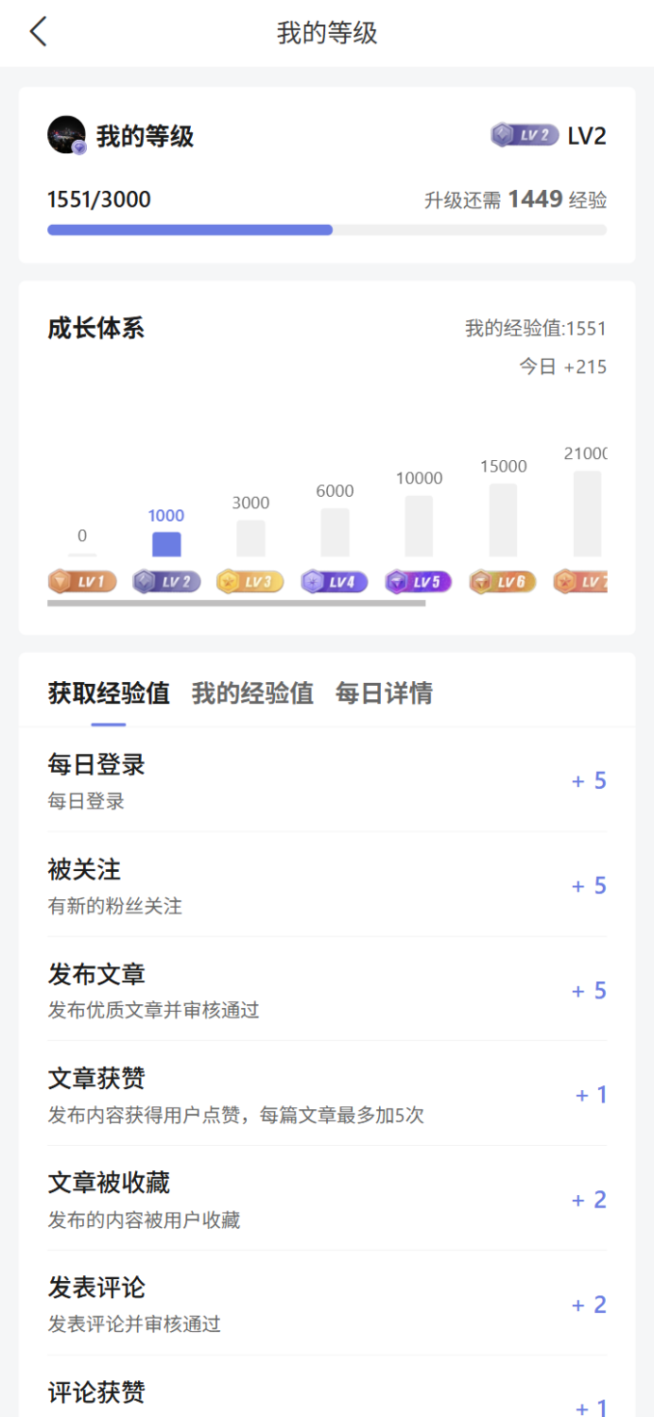Select the LV1 badge in the growth chart
This screenshot has width=654, height=1417.
pyautogui.click(x=82, y=582)
